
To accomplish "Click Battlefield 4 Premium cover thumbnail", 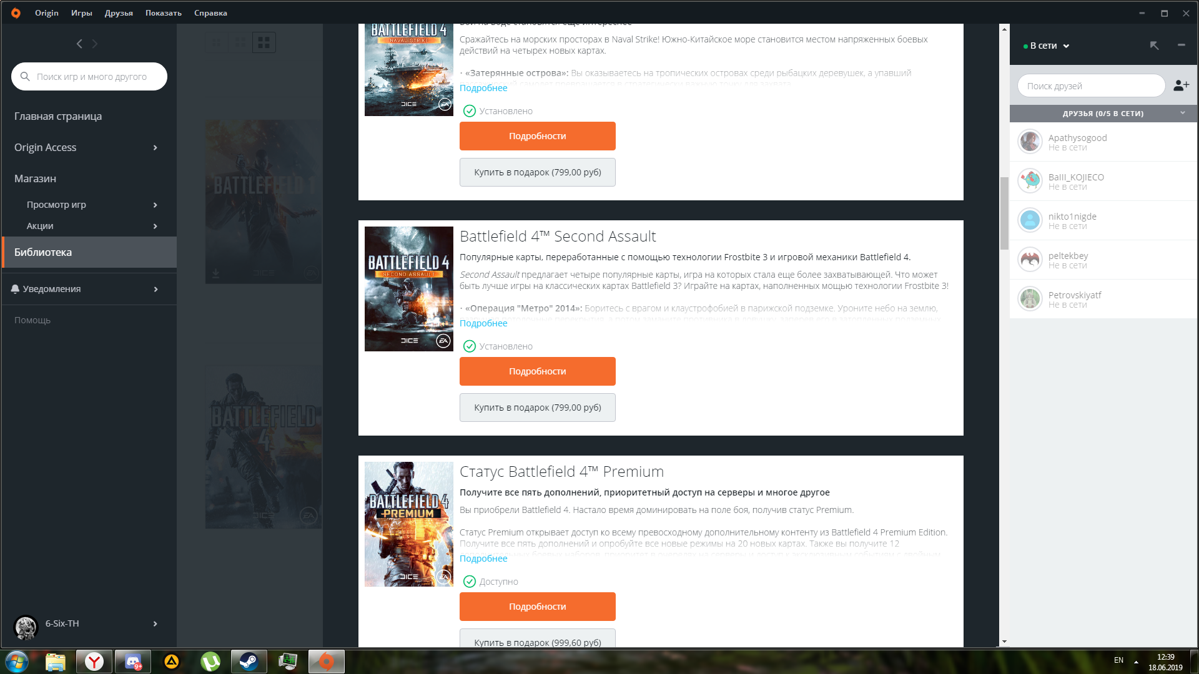I will pos(409,524).
